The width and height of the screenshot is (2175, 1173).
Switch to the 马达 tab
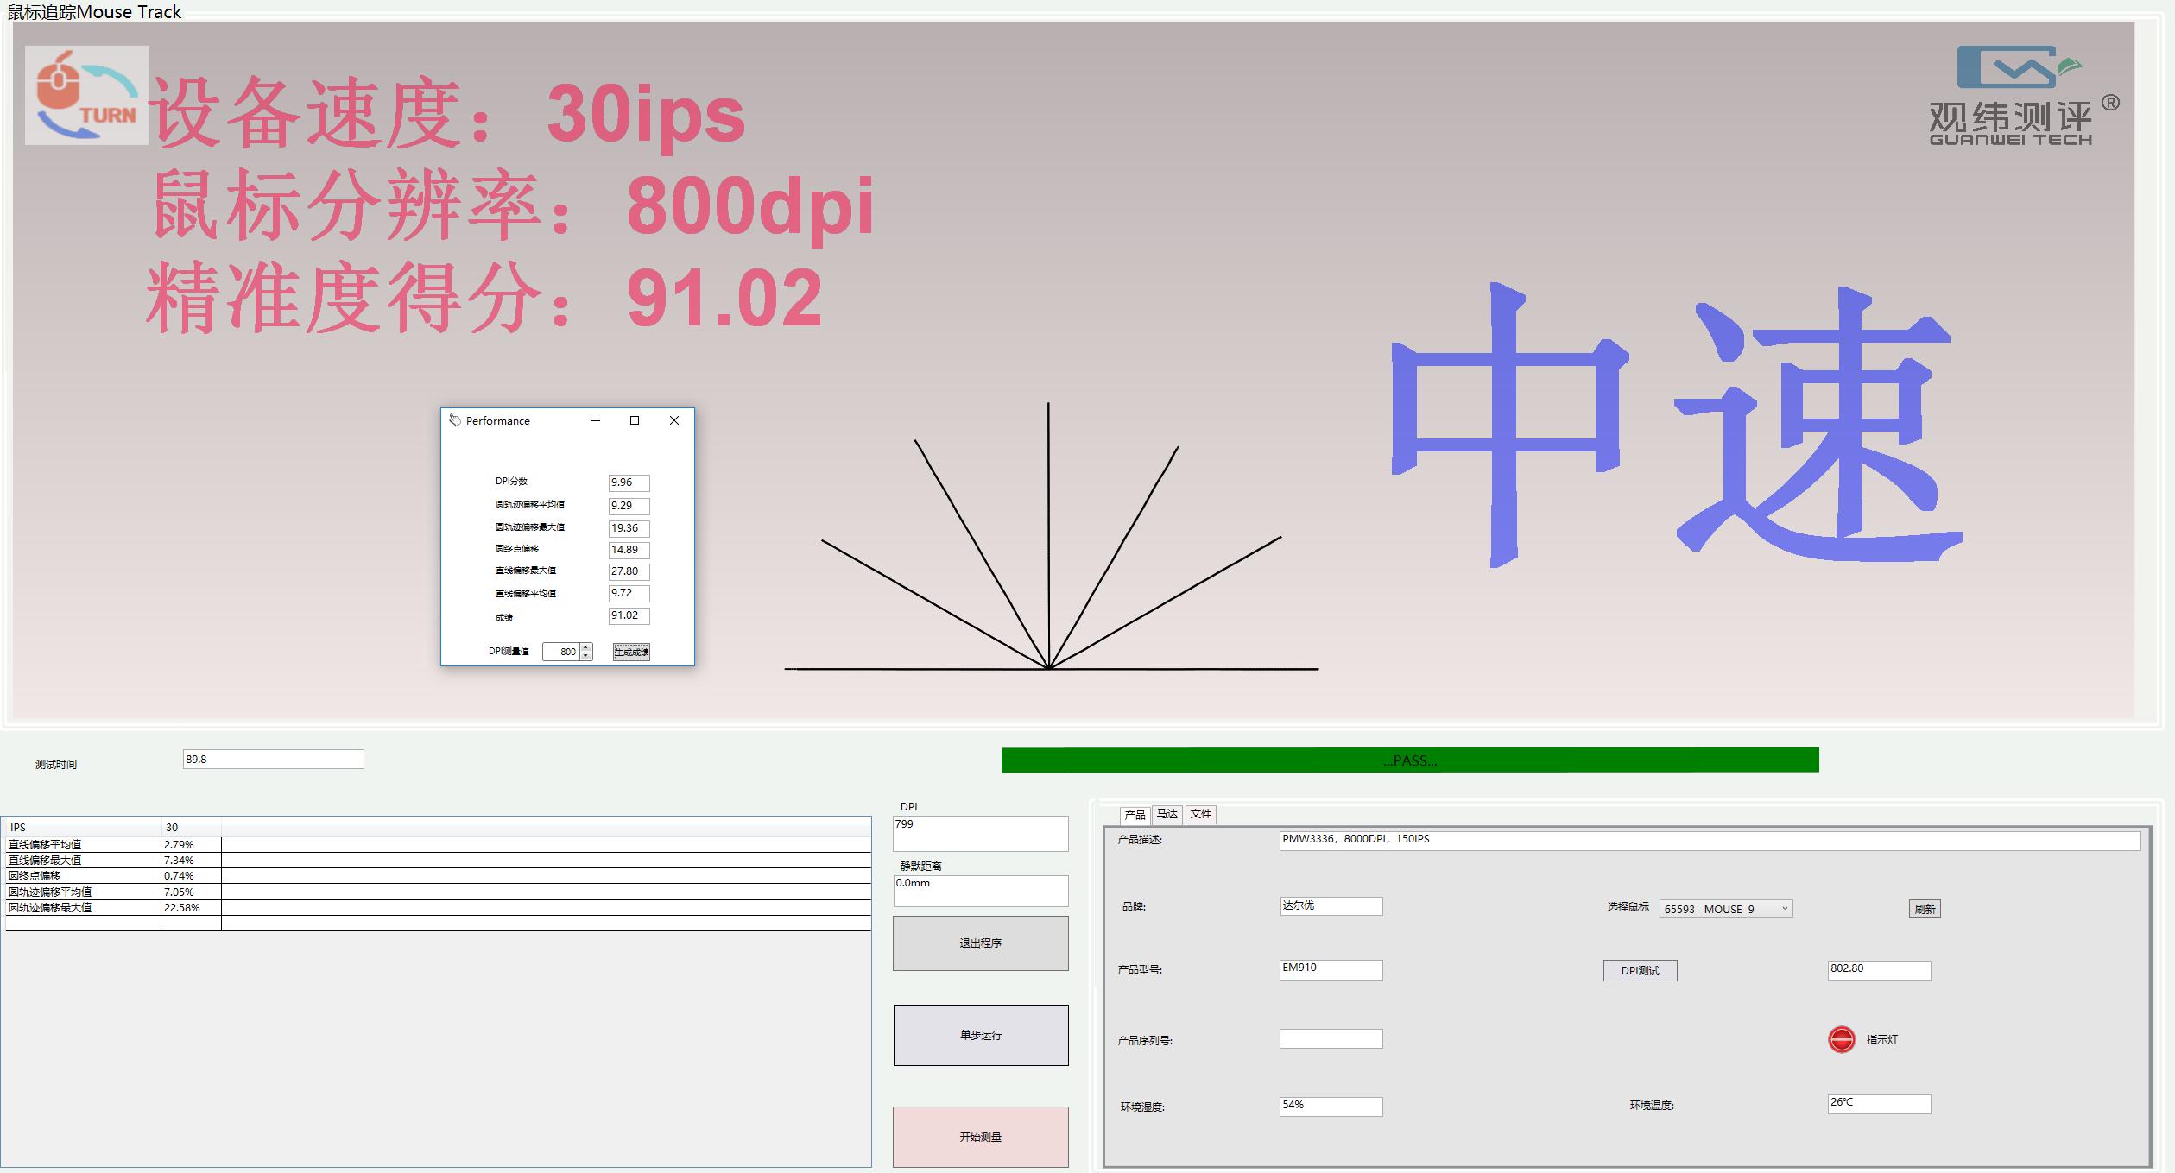click(1167, 814)
